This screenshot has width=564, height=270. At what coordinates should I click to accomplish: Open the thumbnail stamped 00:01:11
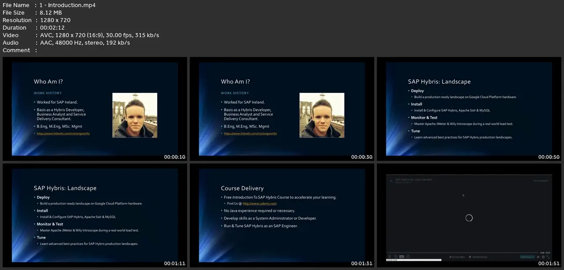tap(94, 215)
